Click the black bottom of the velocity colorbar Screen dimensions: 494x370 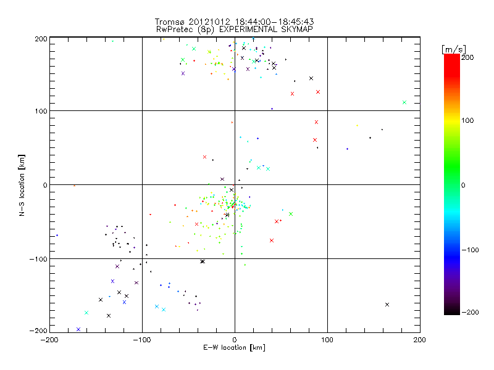452,311
